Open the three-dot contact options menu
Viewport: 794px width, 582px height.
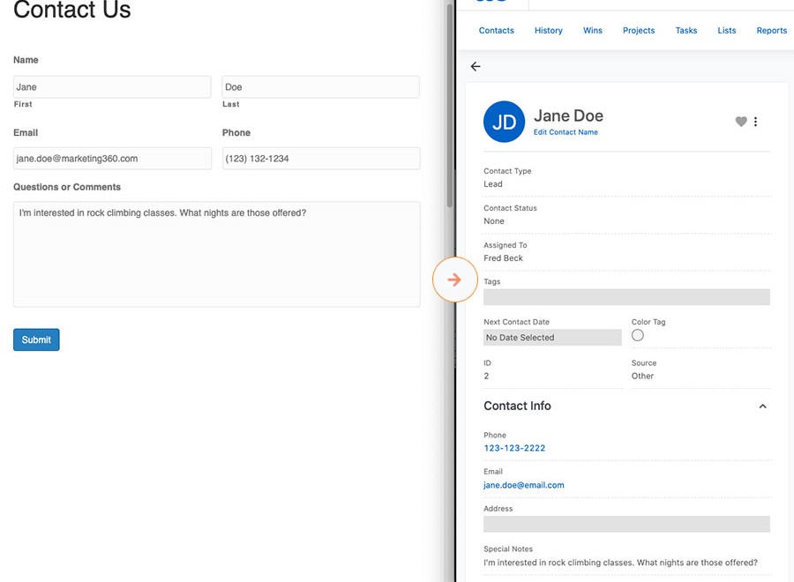point(755,122)
